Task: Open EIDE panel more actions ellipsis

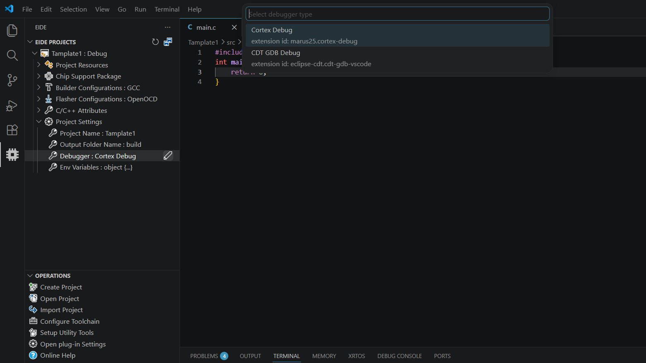Action: tap(167, 27)
